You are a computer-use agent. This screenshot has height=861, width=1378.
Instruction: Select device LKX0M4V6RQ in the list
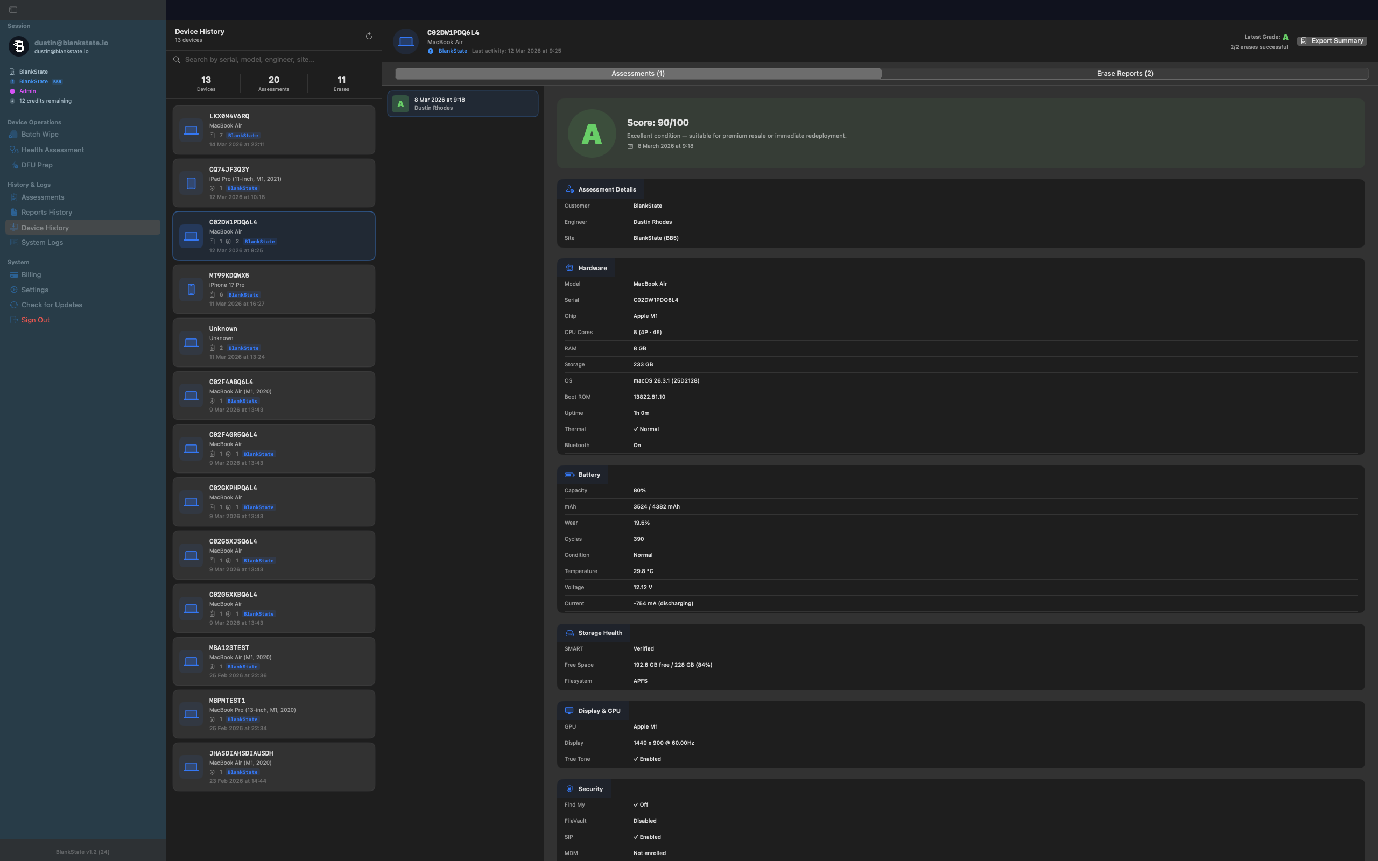[x=273, y=130]
